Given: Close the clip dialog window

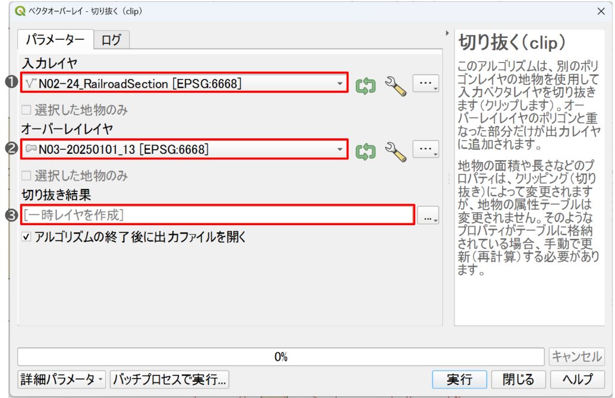Looking at the screenshot, I should point(601,11).
